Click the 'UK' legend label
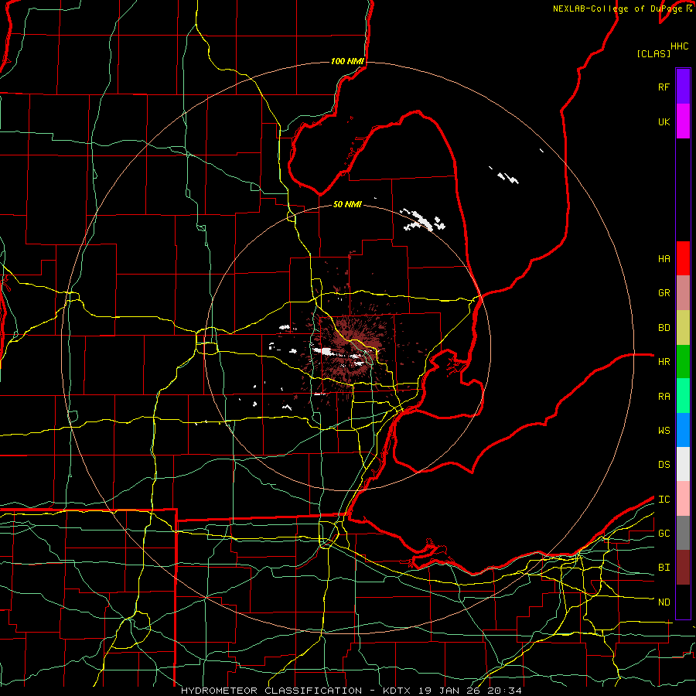The height and width of the screenshot is (696, 696). point(664,121)
